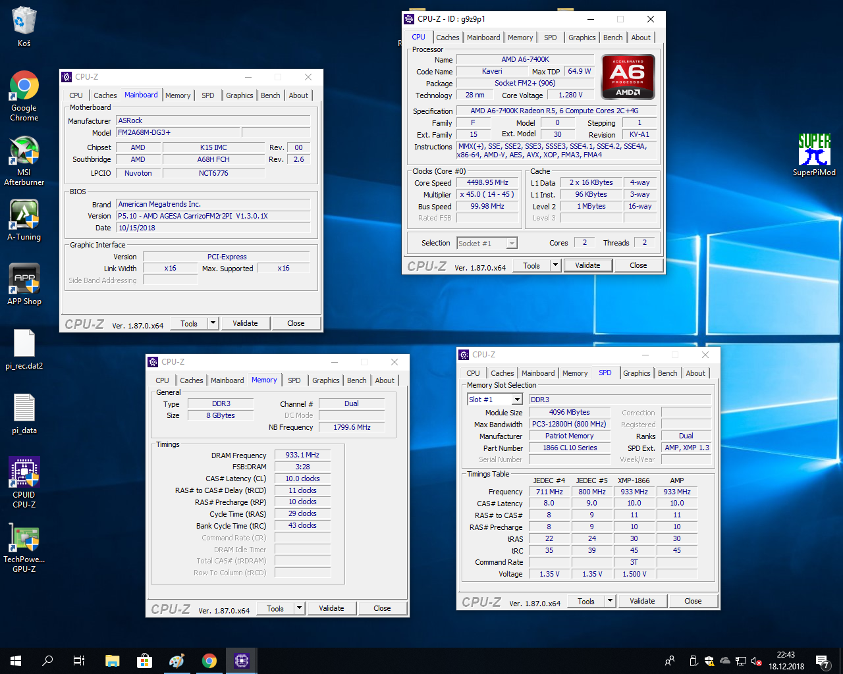Click the Patriot Memory manufacturer value

coord(570,436)
